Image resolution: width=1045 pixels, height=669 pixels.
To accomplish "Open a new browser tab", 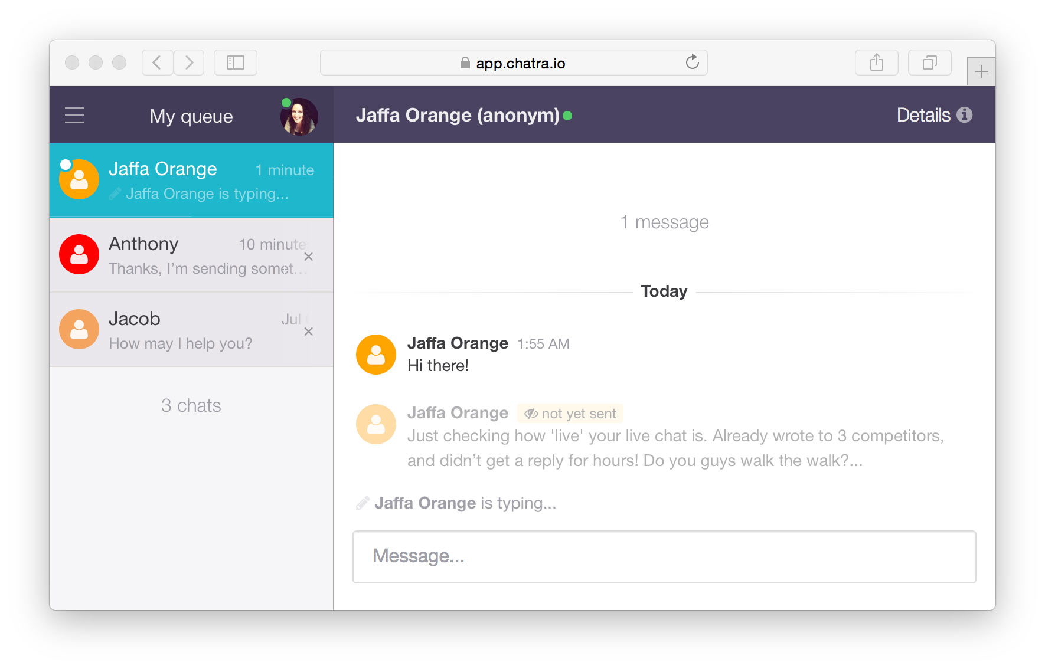I will point(981,72).
